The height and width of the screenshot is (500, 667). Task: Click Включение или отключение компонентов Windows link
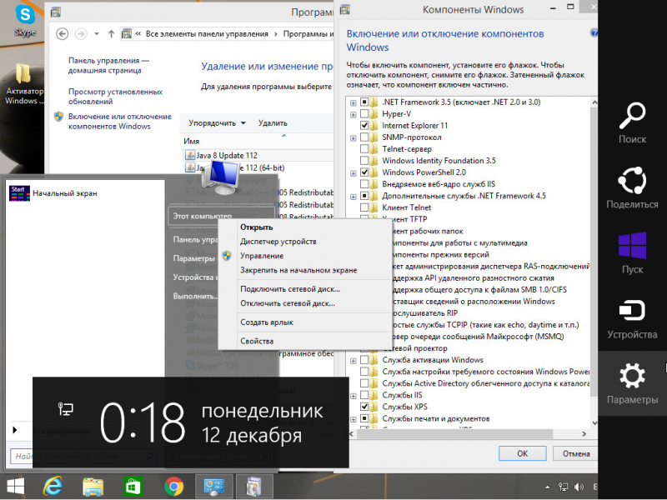pyautogui.click(x=120, y=121)
